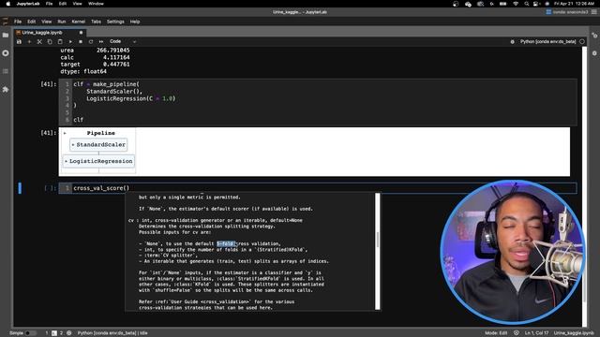Paste cell using the clipboard icon

(x=60, y=41)
